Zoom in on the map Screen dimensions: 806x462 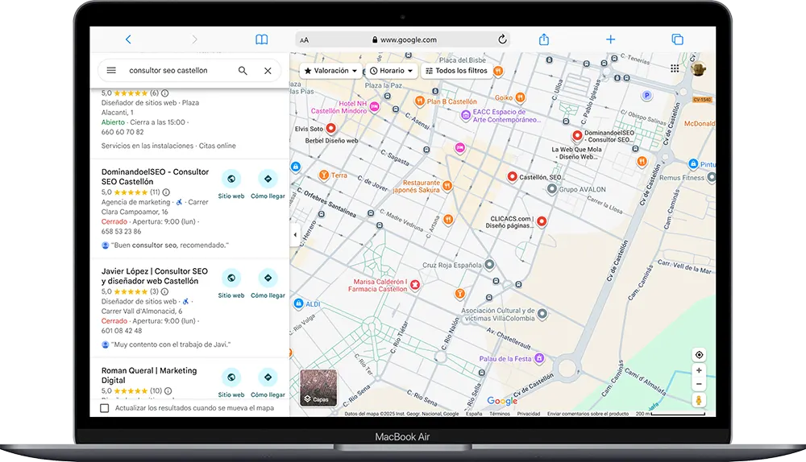coord(699,371)
